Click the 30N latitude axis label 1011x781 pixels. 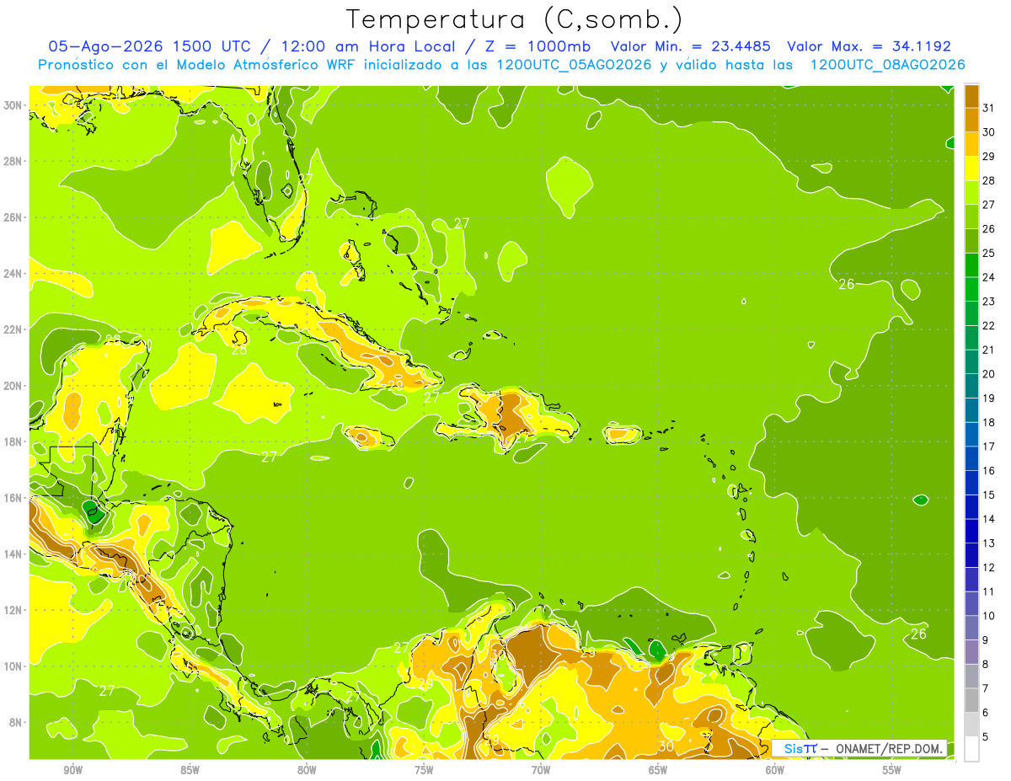[13, 105]
